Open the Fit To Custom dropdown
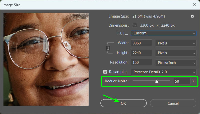Image resolution: width=200 pixels, height=114 pixels. [x=164, y=33]
